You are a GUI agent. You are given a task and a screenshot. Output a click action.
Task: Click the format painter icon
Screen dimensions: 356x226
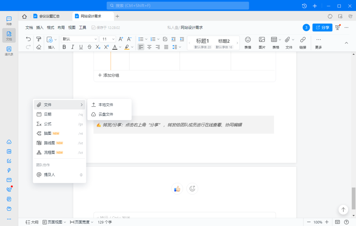point(39,39)
